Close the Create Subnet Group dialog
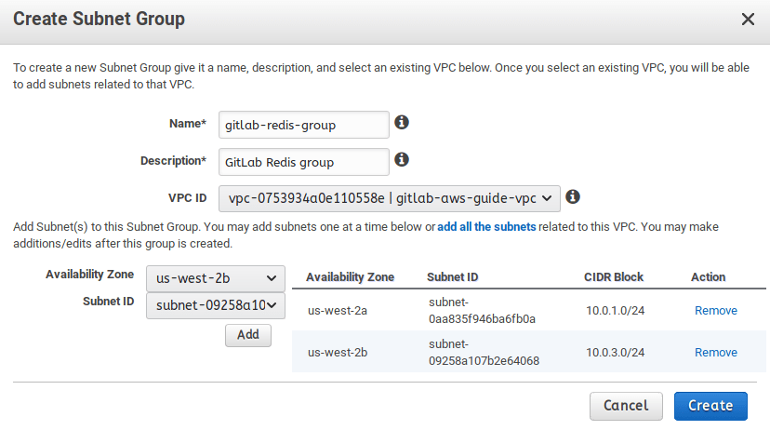The width and height of the screenshot is (770, 430). (x=747, y=19)
